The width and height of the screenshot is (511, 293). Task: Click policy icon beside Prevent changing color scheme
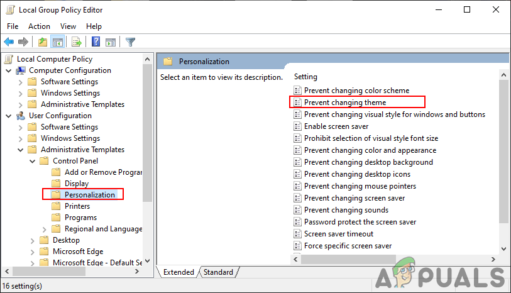pos(297,91)
